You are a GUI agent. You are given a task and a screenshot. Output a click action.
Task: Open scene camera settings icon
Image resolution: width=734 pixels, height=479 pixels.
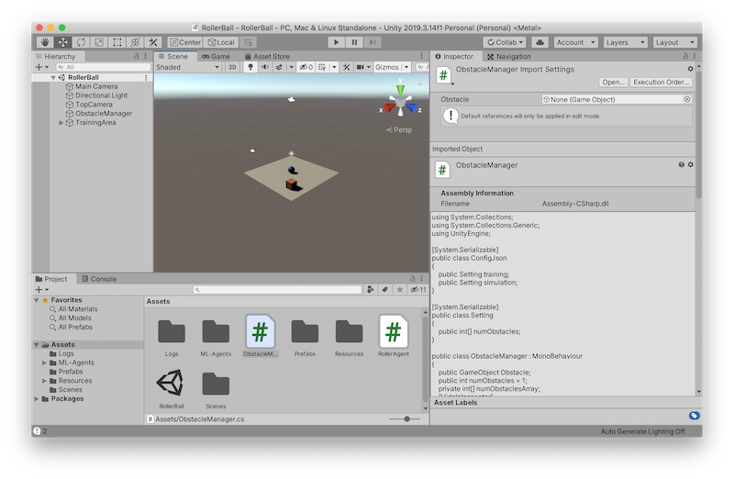click(360, 67)
